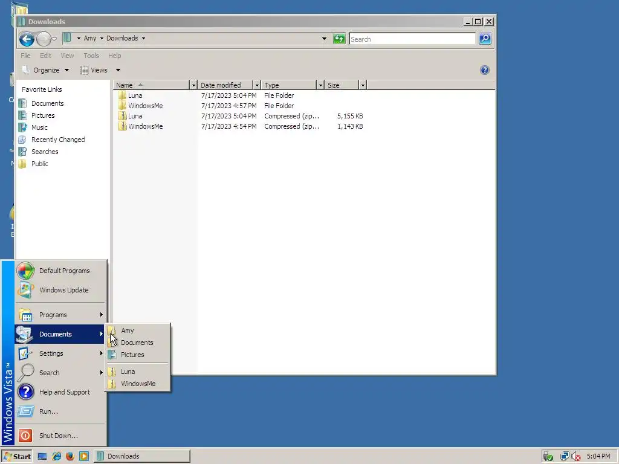The width and height of the screenshot is (619, 464).
Task: Open the Type column filter dropdown
Action: [x=320, y=85]
